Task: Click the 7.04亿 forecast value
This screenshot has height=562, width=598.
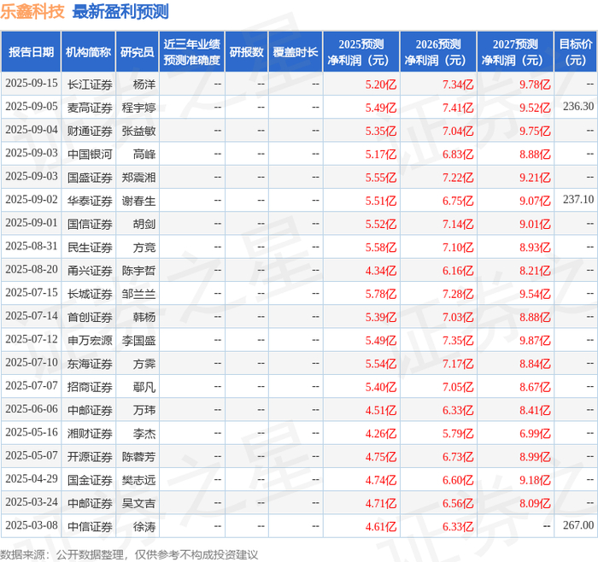Action: tap(458, 131)
